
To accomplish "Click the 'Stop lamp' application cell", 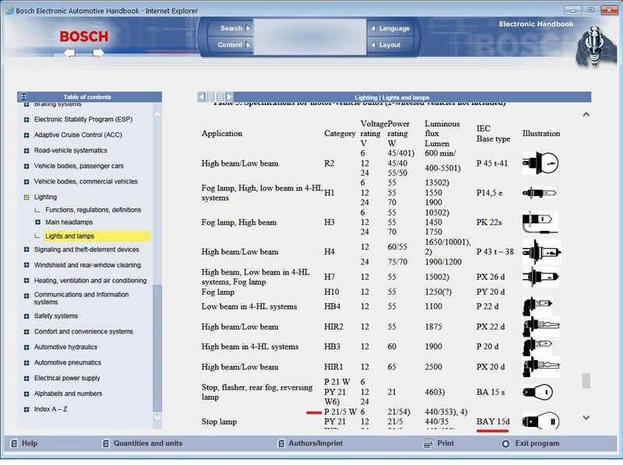I will coord(219,421).
